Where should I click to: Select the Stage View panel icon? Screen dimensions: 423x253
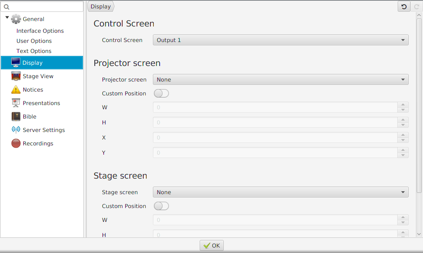pos(16,76)
